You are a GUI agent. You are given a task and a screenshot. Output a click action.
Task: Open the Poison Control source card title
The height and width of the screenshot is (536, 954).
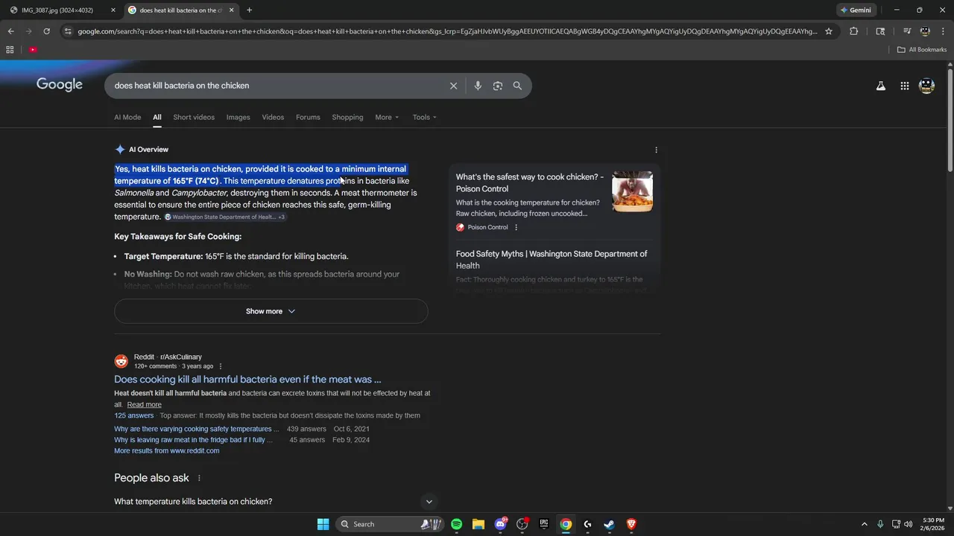(x=530, y=182)
